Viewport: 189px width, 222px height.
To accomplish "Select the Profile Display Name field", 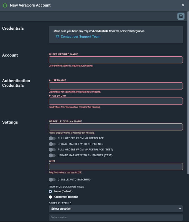I will [116, 127].
